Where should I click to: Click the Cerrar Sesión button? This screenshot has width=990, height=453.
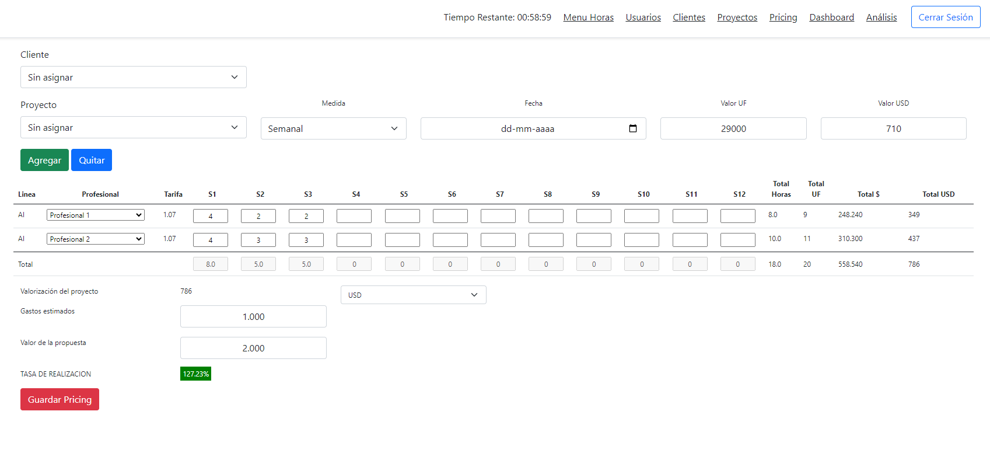pos(946,17)
